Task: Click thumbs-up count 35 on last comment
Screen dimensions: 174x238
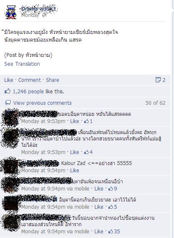Action: (114, 232)
